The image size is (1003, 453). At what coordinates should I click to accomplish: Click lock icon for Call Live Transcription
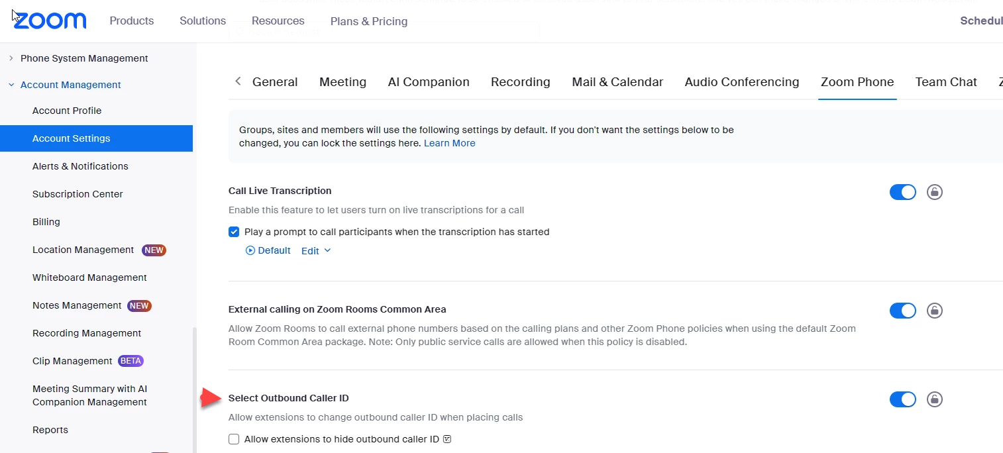tap(934, 192)
